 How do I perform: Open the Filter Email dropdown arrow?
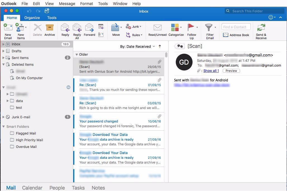coord(215,27)
